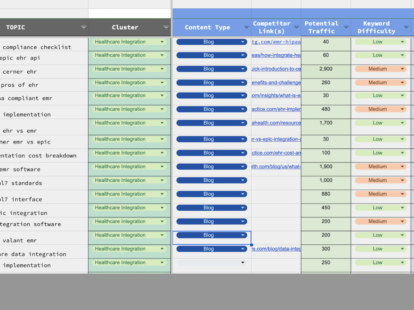Screen dimensions: 414x310
Task: Select the 'data integration' topic cell
Action: click(44, 252)
